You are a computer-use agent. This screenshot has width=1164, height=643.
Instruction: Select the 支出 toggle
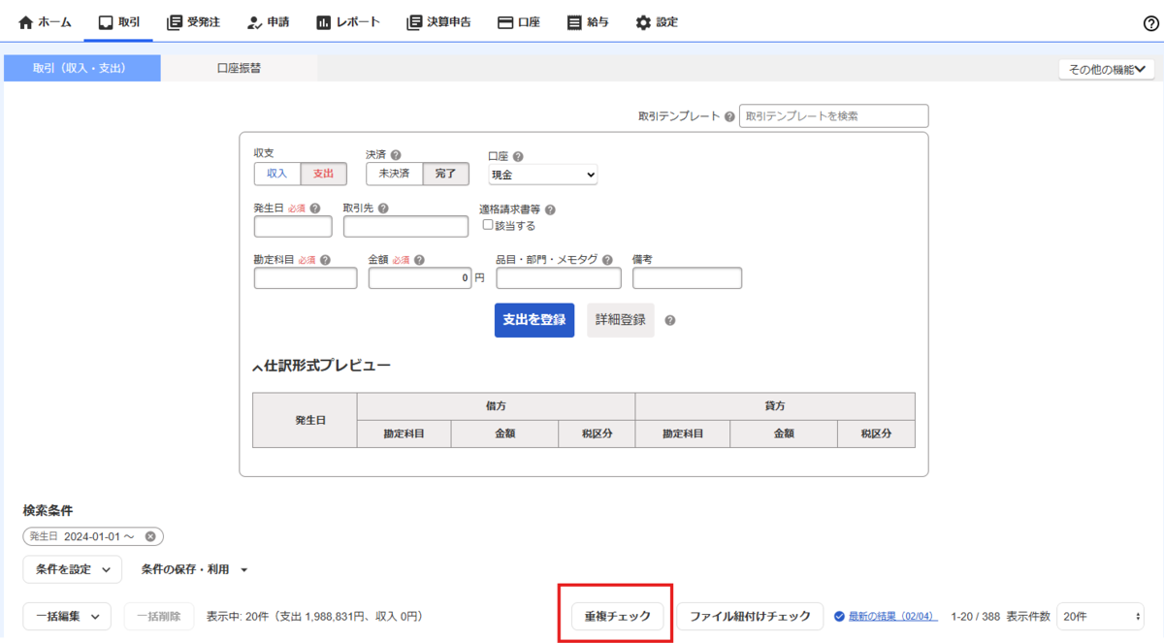(x=323, y=174)
